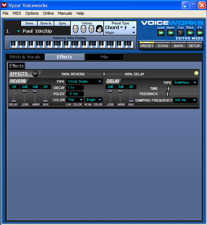This screenshot has width=207, height=225.
Task: Open the File menu
Action: [5, 13]
